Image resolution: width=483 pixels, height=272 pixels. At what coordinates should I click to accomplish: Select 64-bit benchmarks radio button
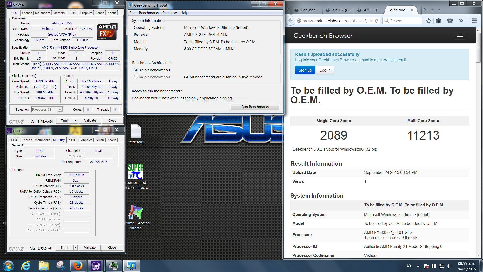click(x=136, y=77)
